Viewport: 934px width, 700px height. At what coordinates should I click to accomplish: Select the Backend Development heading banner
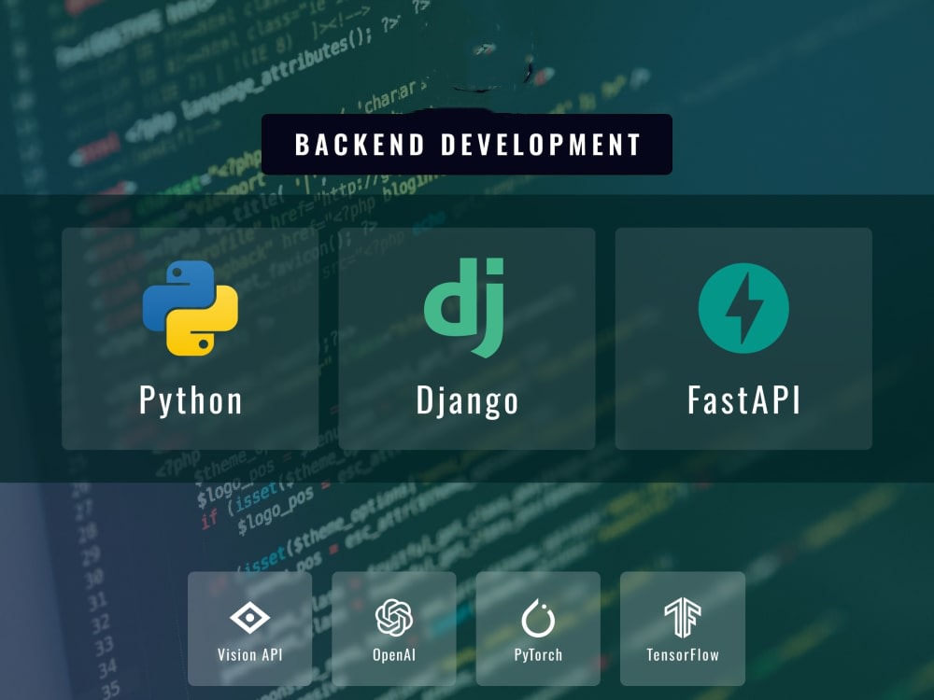pos(467,145)
